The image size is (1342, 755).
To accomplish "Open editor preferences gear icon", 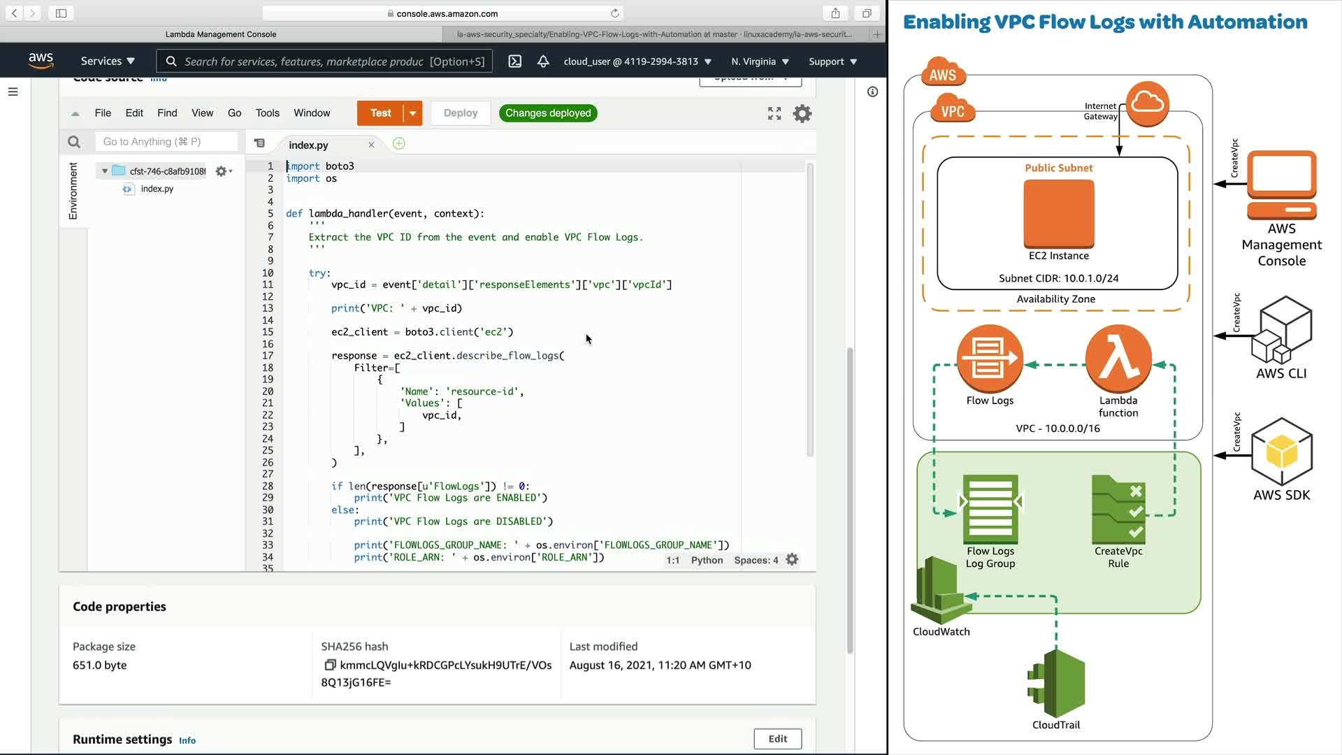I will [802, 113].
